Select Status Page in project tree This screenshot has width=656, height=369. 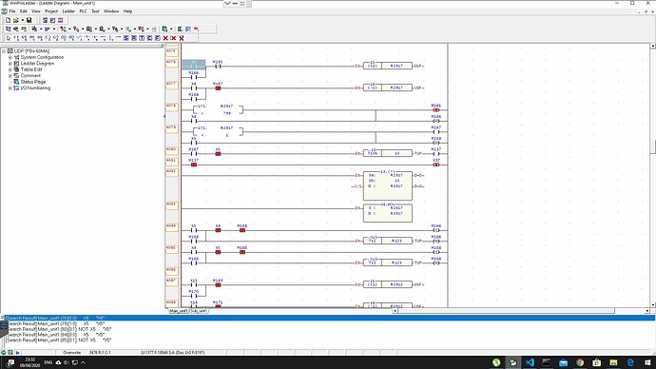pyautogui.click(x=33, y=82)
